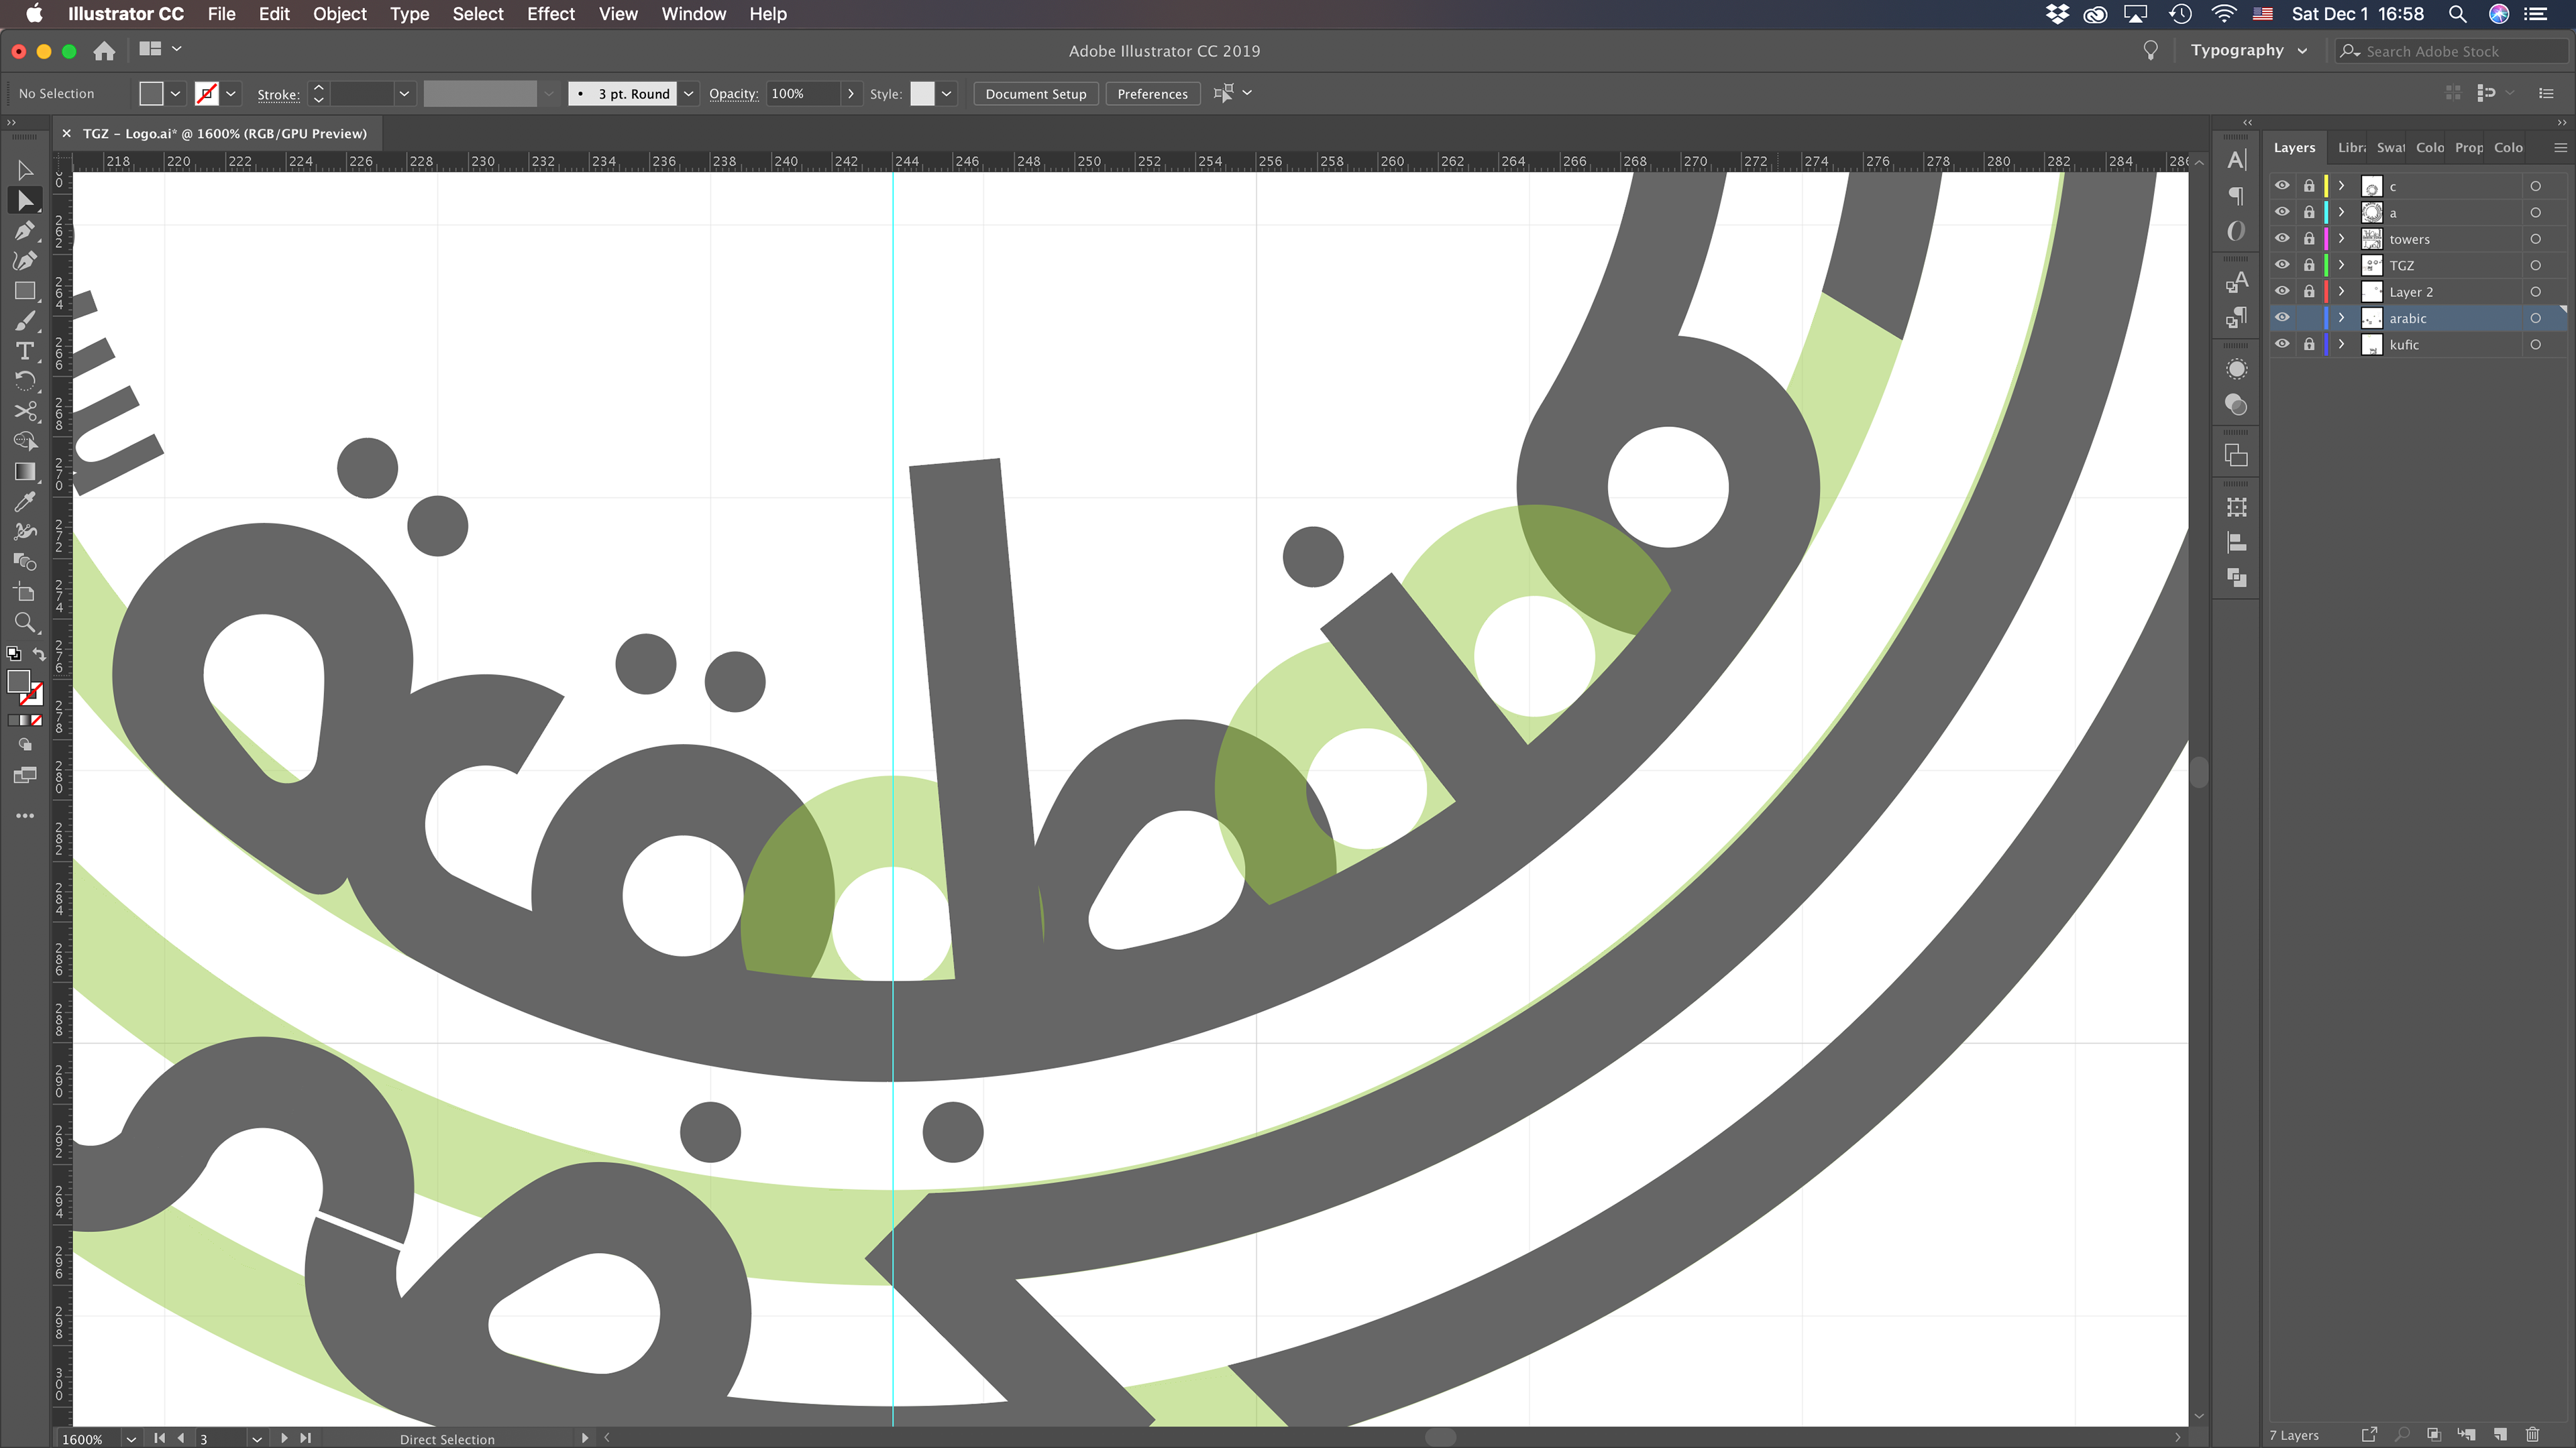
Task: Open the Transform panel icon
Action: 2236,507
